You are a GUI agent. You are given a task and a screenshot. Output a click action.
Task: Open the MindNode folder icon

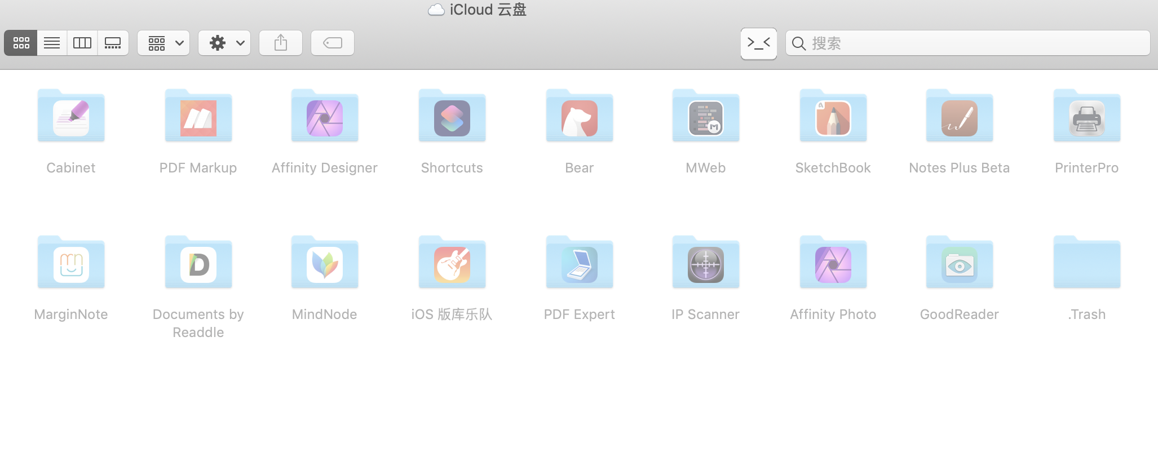coord(325,262)
